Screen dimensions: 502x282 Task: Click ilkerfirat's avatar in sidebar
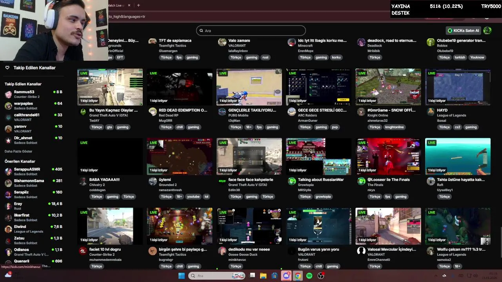point(8,217)
